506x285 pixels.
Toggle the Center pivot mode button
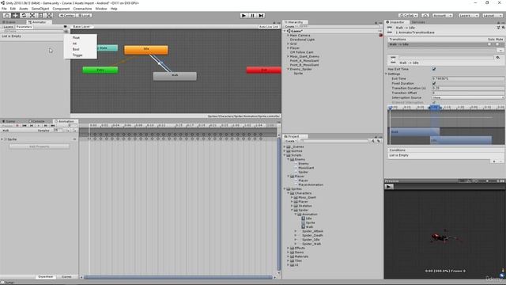pos(66,16)
